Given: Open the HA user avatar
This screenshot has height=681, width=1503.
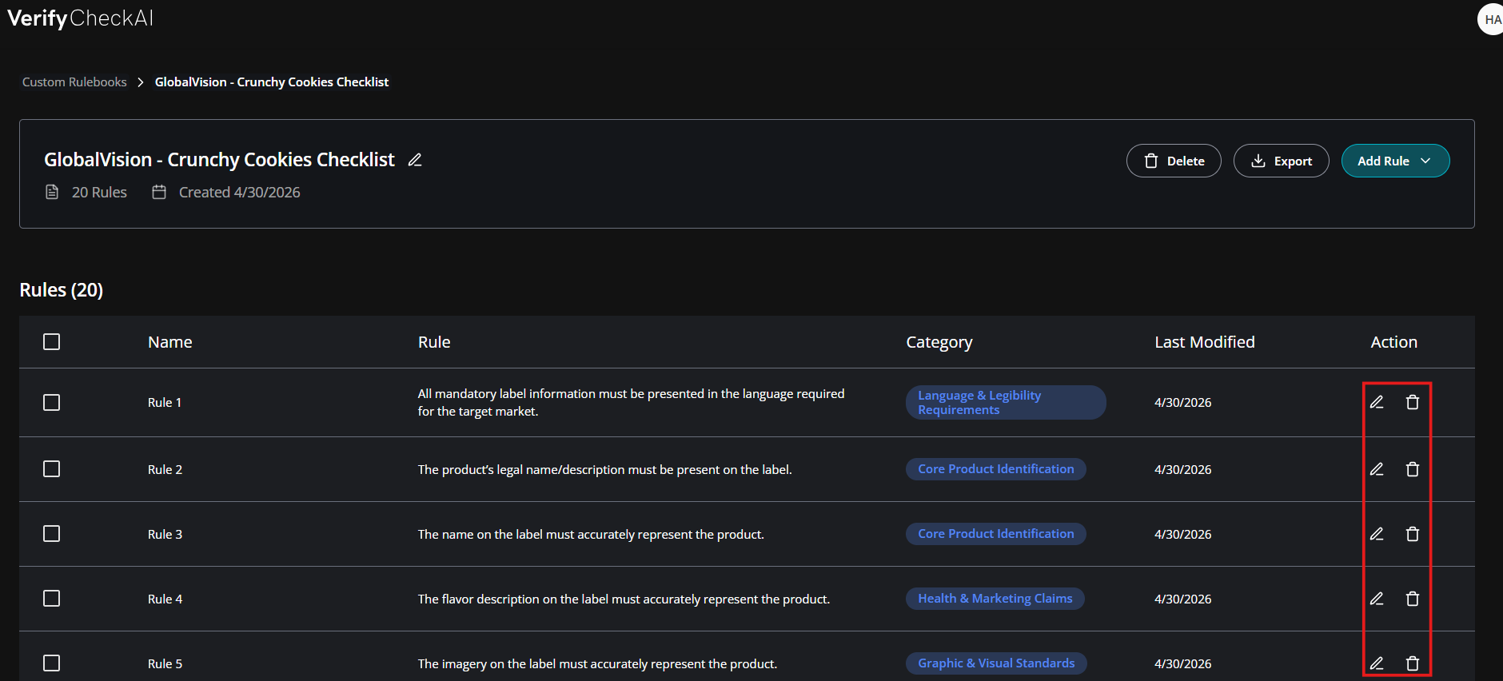Looking at the screenshot, I should [x=1491, y=19].
